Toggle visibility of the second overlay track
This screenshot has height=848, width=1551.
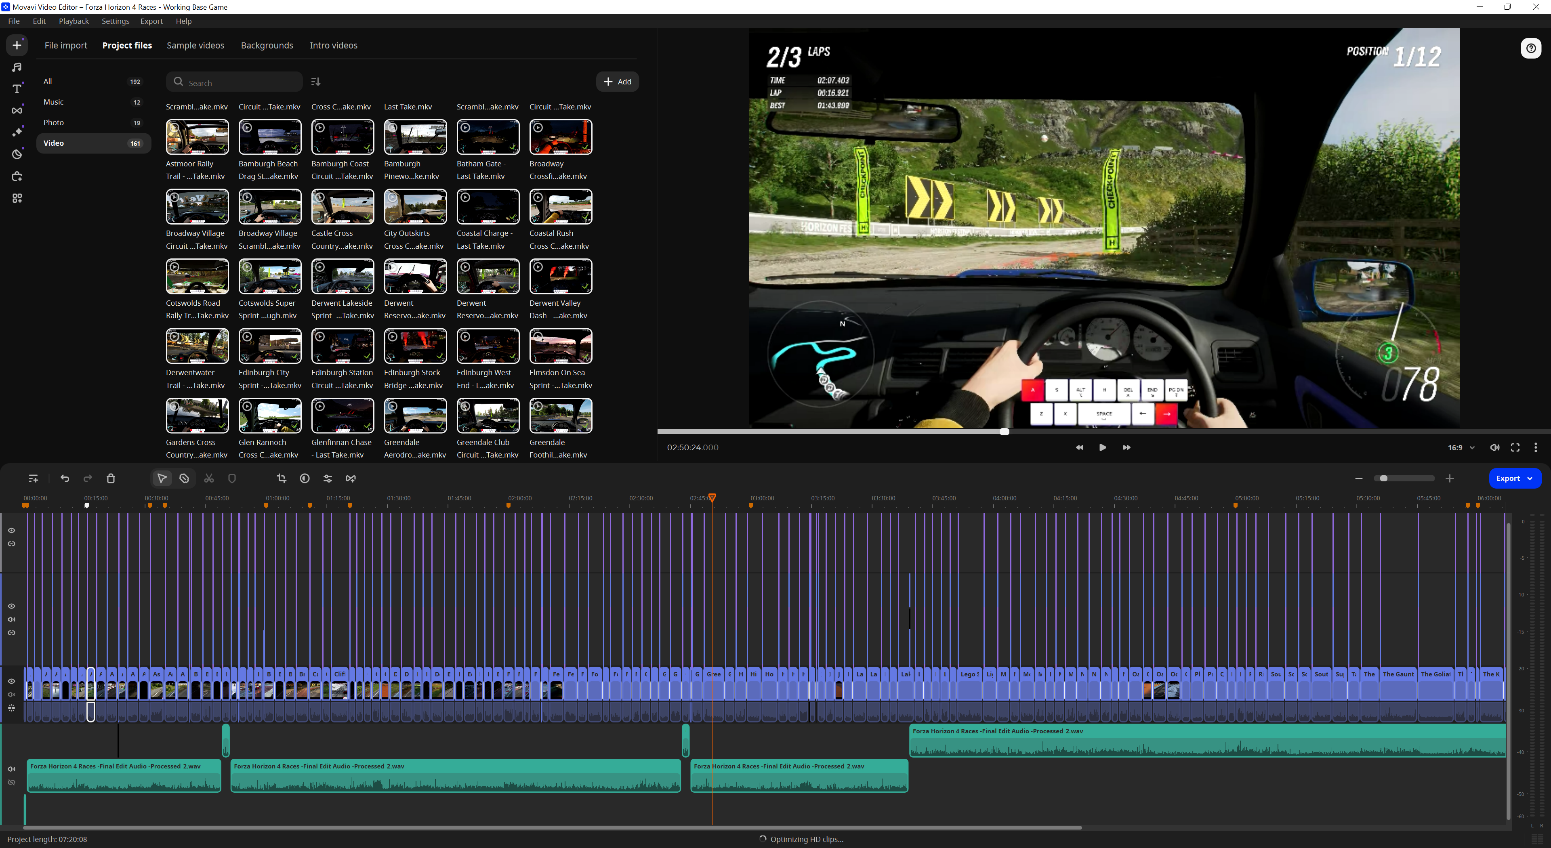[x=11, y=606]
